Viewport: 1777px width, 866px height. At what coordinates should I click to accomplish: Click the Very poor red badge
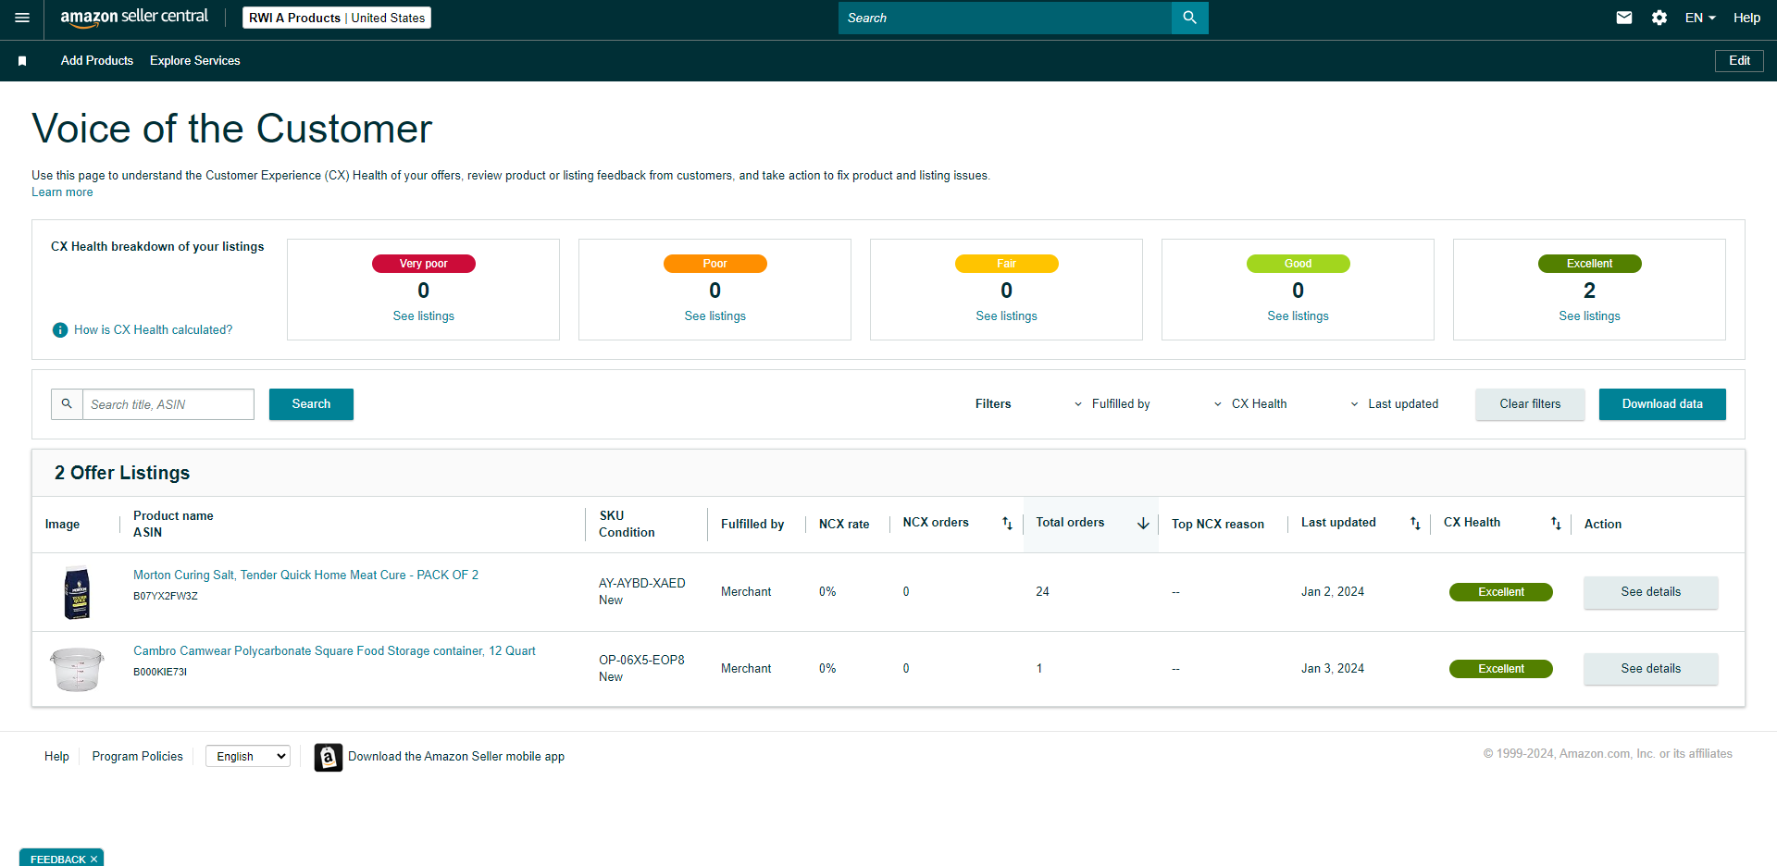[424, 264]
